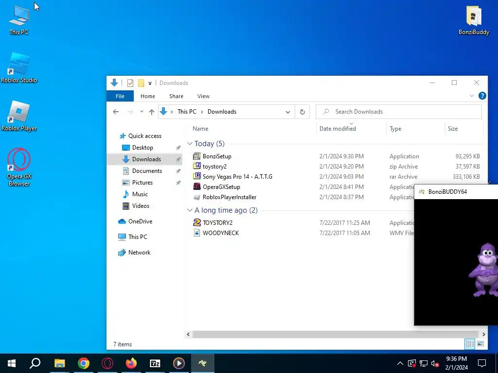Launch Google Chrome from the taskbar
This screenshot has height=373, width=498.
click(84, 363)
